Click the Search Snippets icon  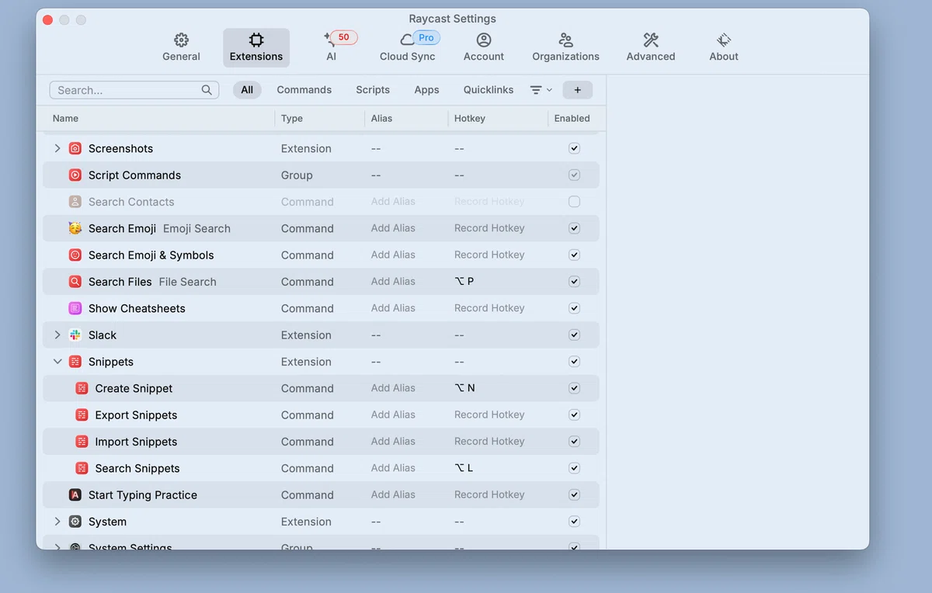pyautogui.click(x=82, y=468)
